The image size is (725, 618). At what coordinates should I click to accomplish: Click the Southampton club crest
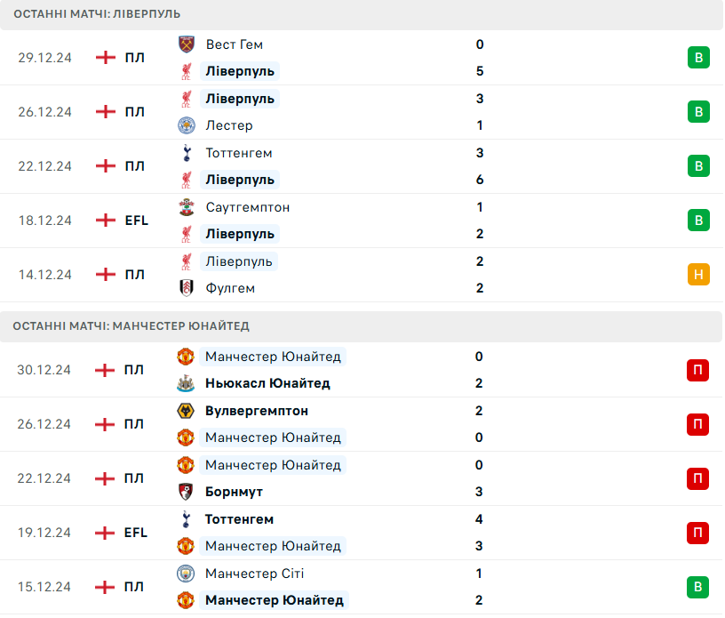(x=187, y=207)
